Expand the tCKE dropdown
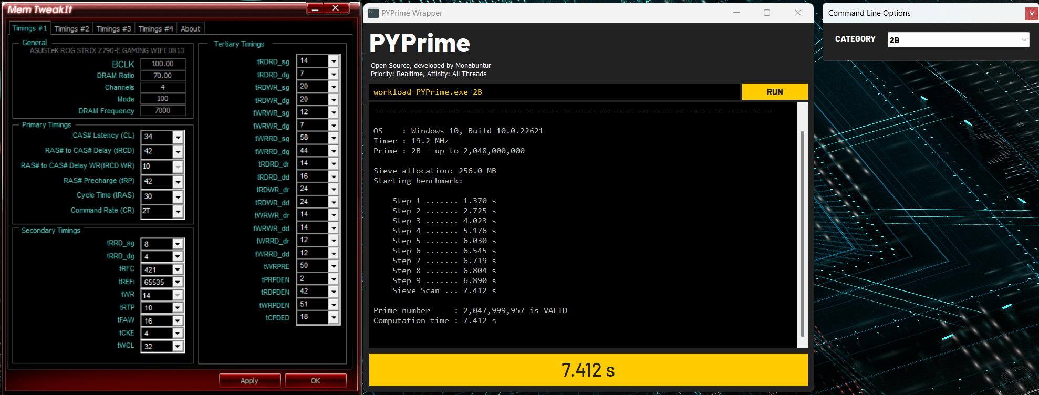This screenshot has height=395, width=1039. [178, 334]
